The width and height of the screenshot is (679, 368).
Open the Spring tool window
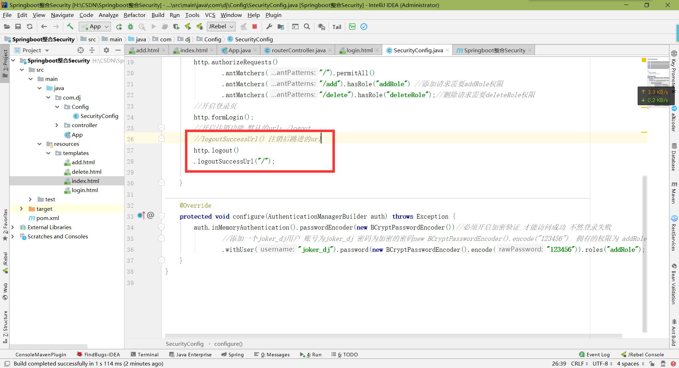pyautogui.click(x=232, y=354)
